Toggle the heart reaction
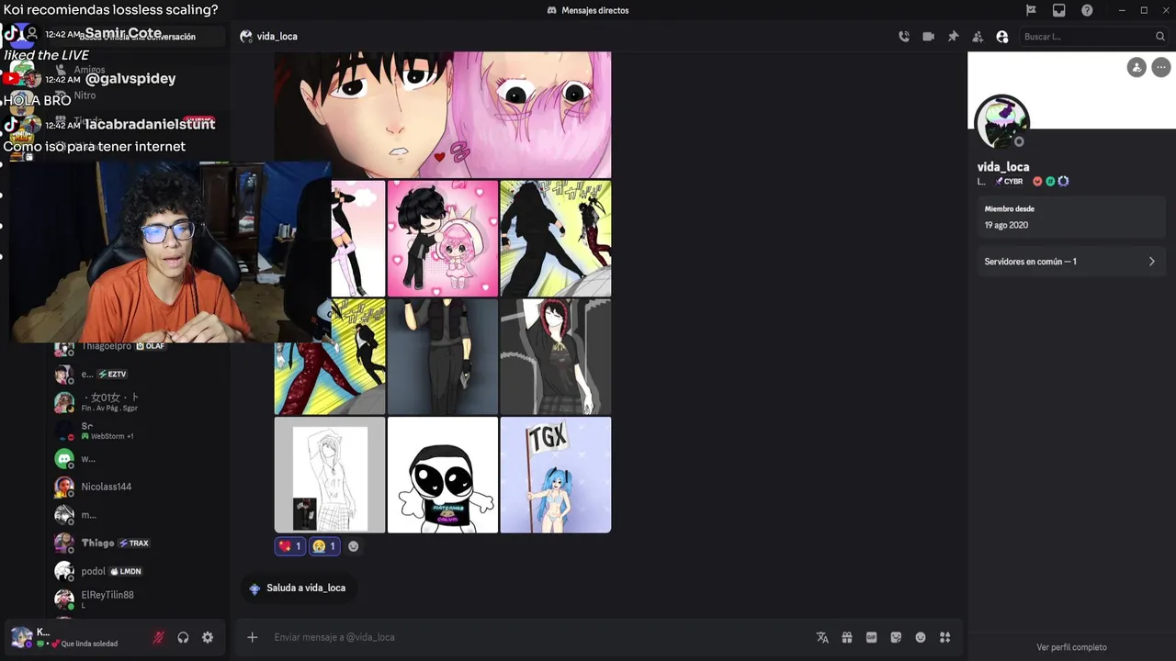The height and width of the screenshot is (661, 1176). pos(289,546)
